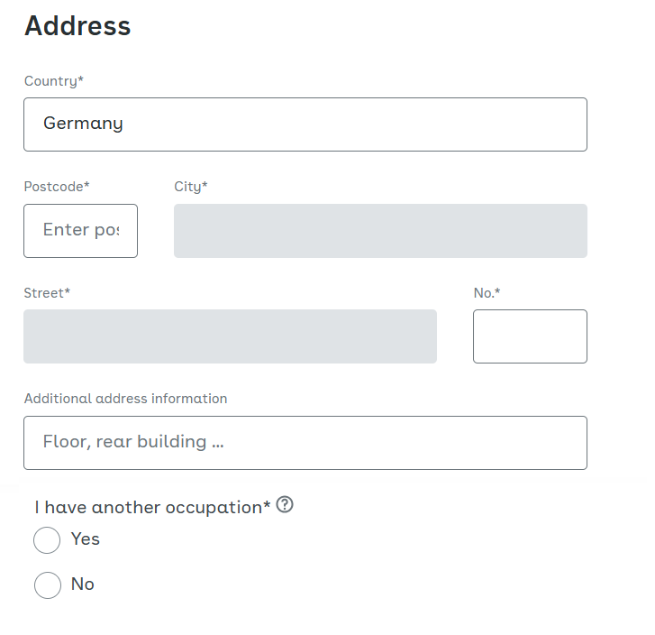This screenshot has width=655, height=635.
Task: Focus the house No. input box
Action: tap(530, 336)
